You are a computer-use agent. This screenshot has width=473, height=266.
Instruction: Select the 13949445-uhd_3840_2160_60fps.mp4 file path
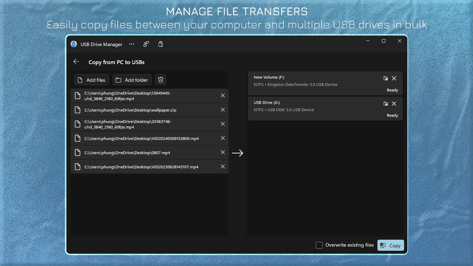pos(128,96)
